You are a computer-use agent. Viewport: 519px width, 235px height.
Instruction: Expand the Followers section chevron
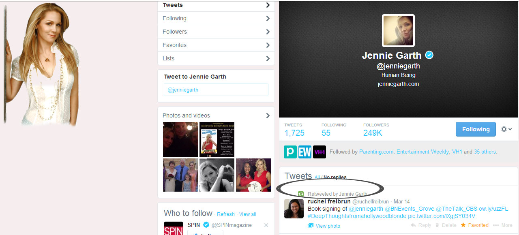[x=267, y=31]
